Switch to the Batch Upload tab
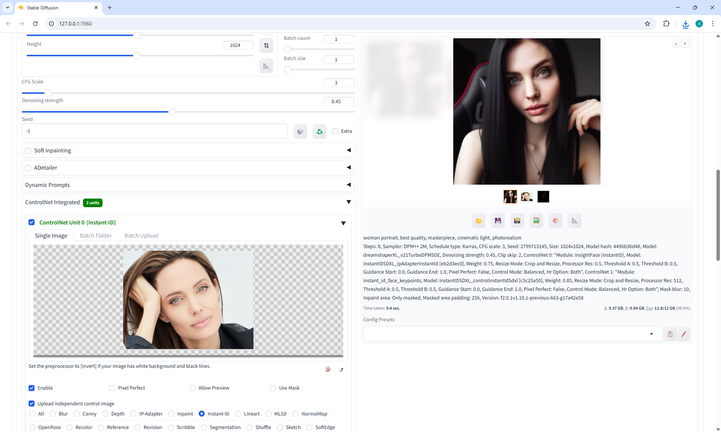 141,236
